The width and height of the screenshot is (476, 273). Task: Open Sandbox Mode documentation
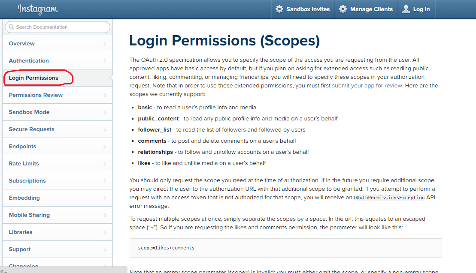click(29, 112)
